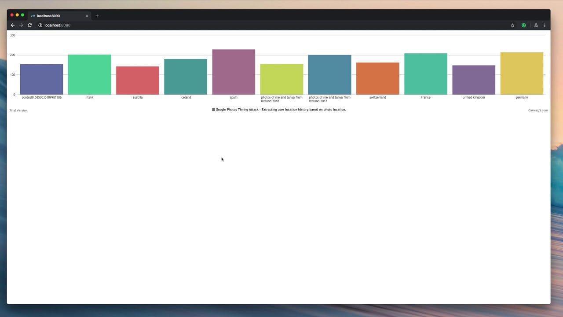Viewport: 563px width, 317px height.
Task: Select the orange switzerland bar
Action: point(378,79)
